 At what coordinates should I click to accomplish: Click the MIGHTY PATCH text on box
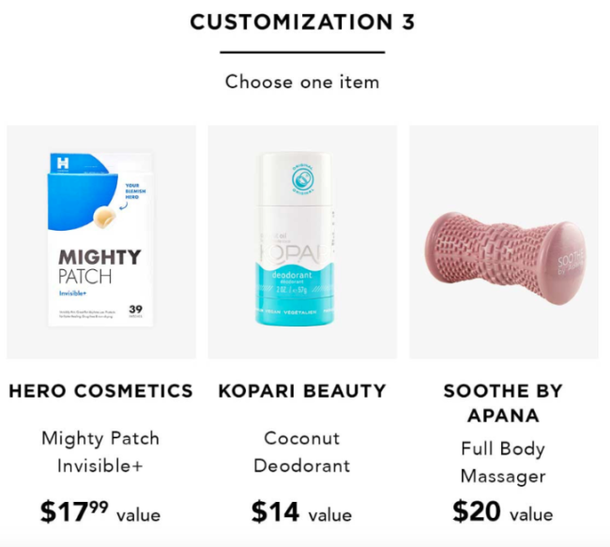coord(99,266)
